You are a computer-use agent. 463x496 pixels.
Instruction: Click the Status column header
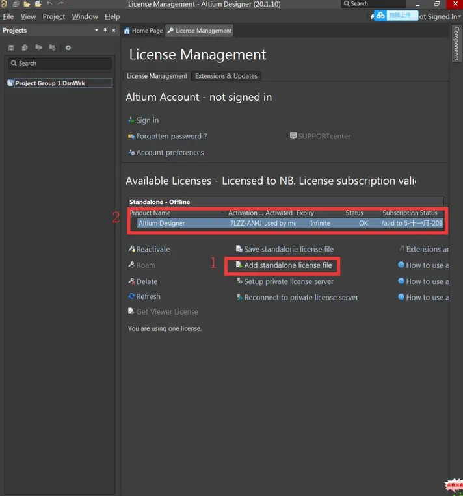362,213
